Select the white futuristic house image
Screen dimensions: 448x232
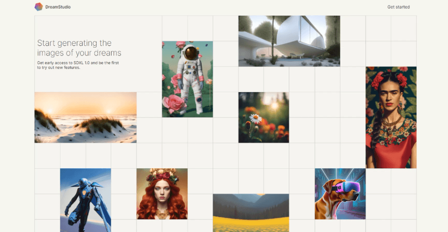[289, 41]
